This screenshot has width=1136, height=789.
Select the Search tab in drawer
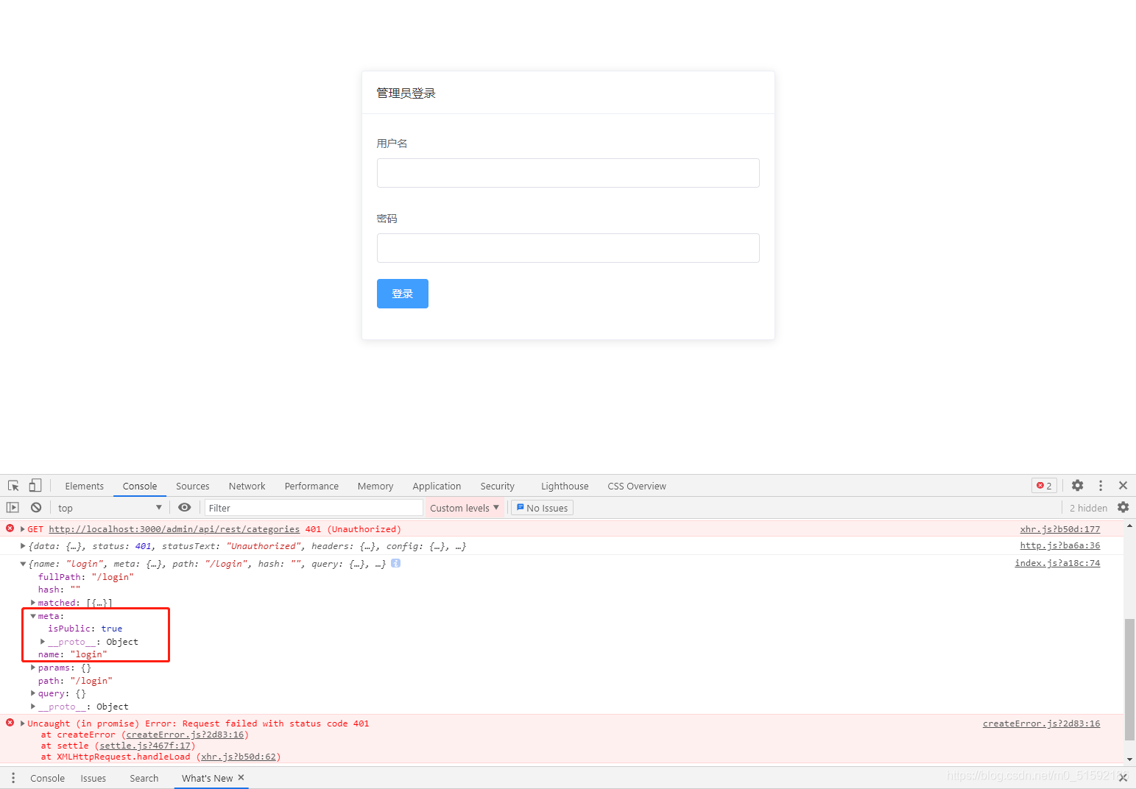pos(144,778)
